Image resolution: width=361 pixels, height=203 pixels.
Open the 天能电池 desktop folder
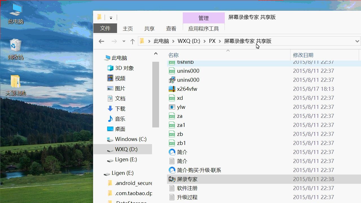click(16, 85)
